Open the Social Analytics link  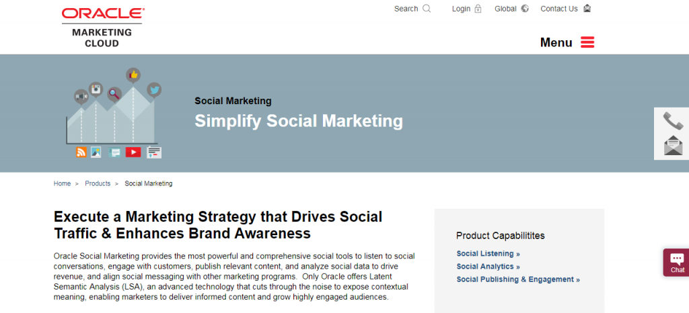tap(488, 267)
